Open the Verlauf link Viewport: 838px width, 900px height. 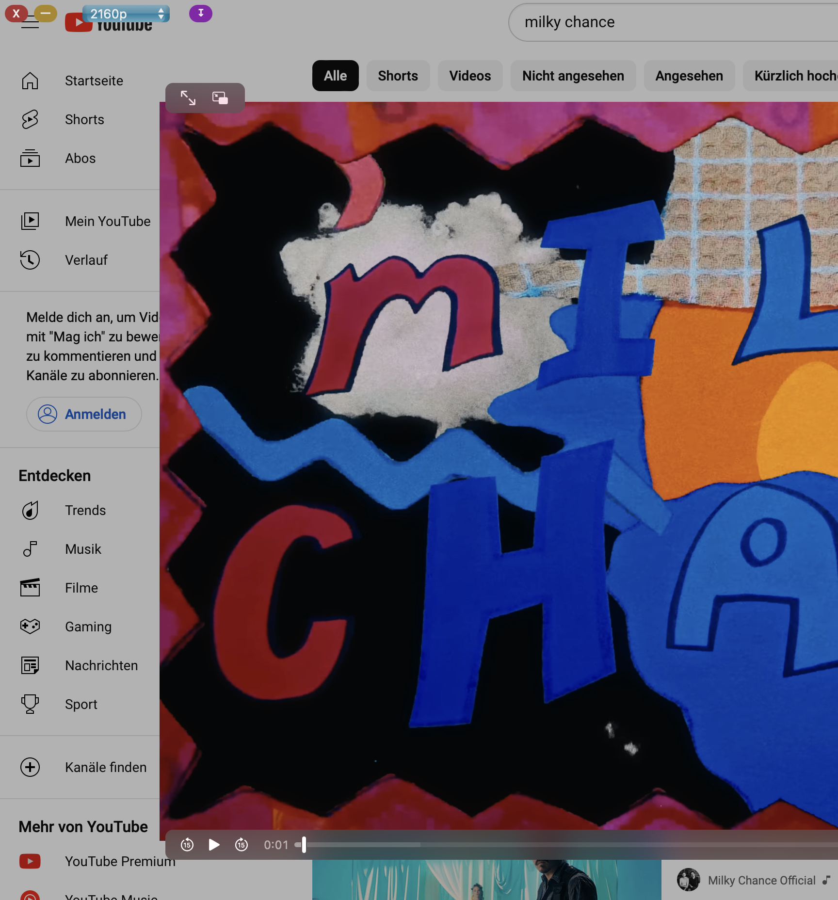click(x=86, y=260)
